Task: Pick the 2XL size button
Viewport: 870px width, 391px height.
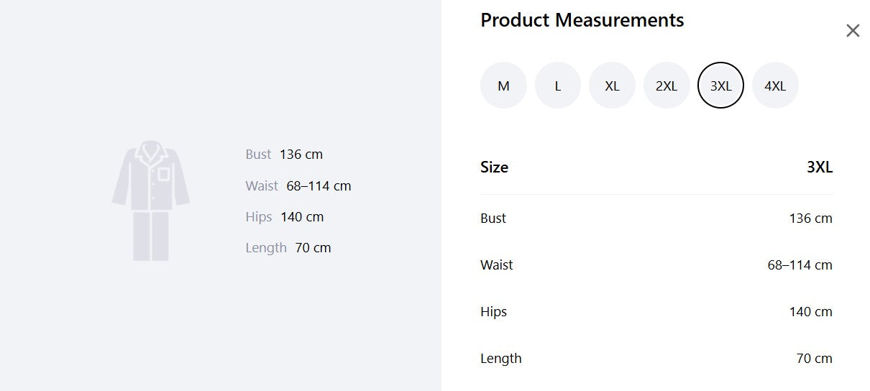Action: point(667,86)
